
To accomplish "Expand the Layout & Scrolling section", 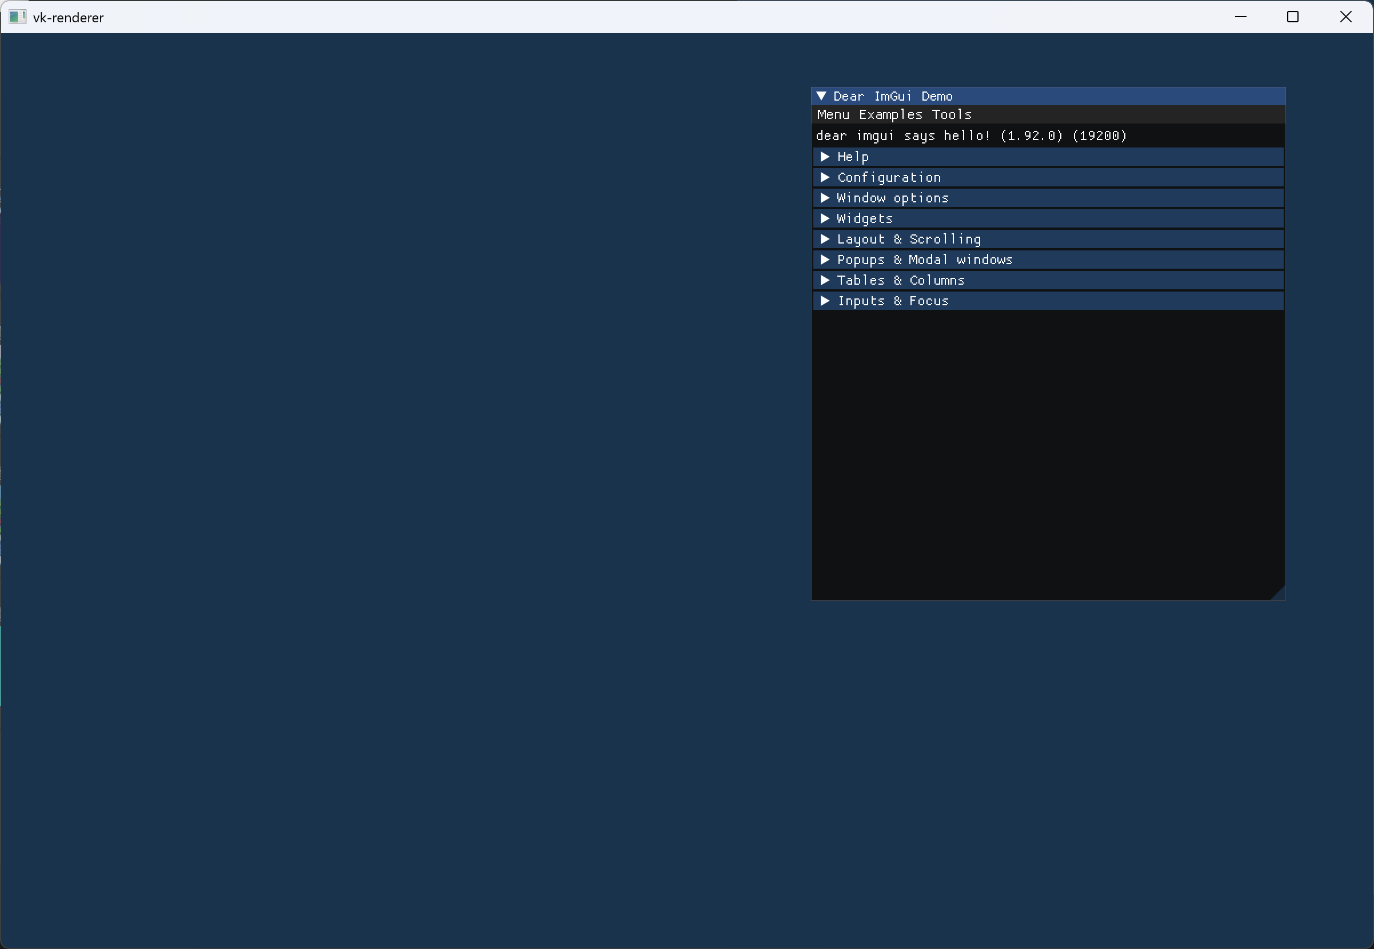I will 1048,239.
